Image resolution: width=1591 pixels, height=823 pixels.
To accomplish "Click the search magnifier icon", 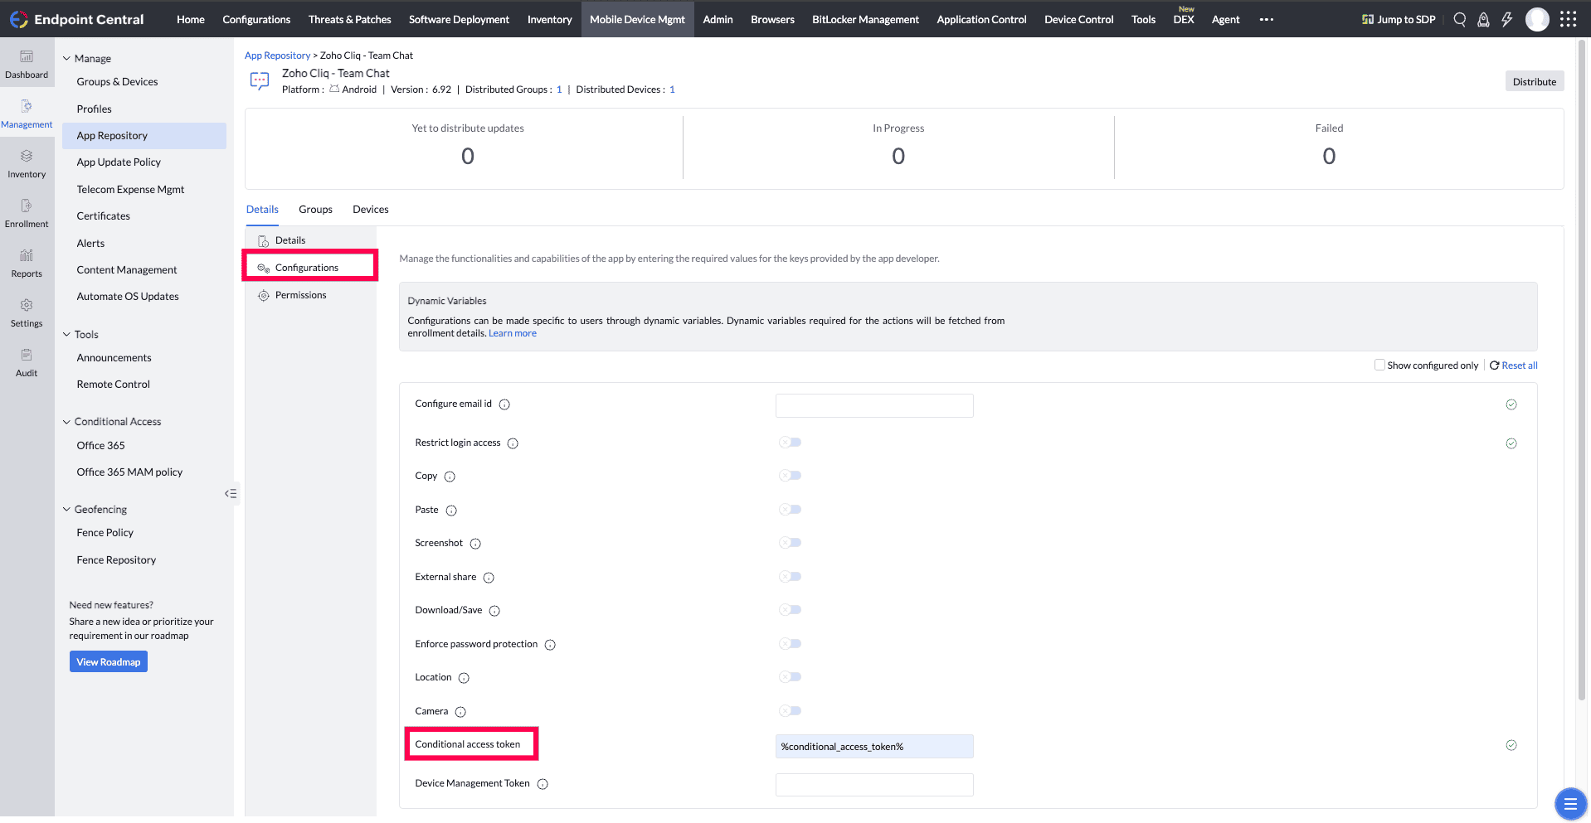I will [x=1460, y=19].
